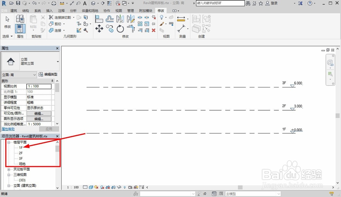Save the project with the floppy icon
The height and width of the screenshot is (197, 341).
pos(18,3)
